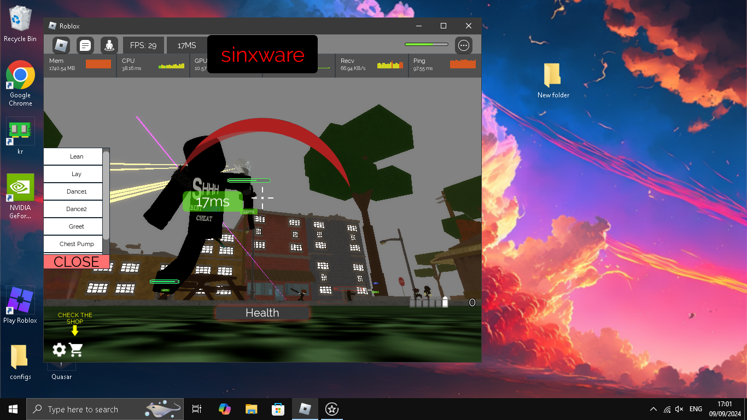This screenshot has width=747, height=420.
Task: Show hidden system tray icons
Action: tap(653, 409)
